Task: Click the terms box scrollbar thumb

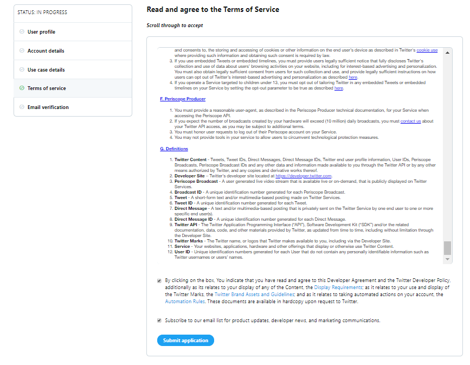Action: coord(447,248)
